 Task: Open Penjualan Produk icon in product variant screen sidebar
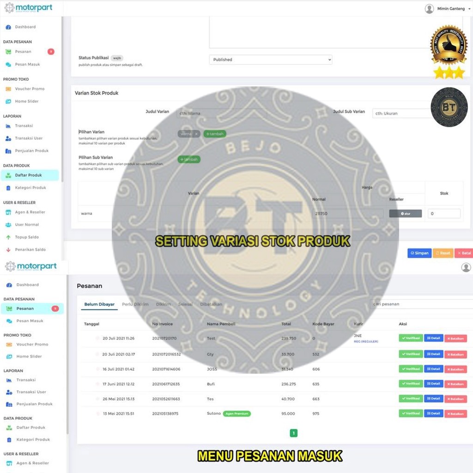[x=8, y=151]
